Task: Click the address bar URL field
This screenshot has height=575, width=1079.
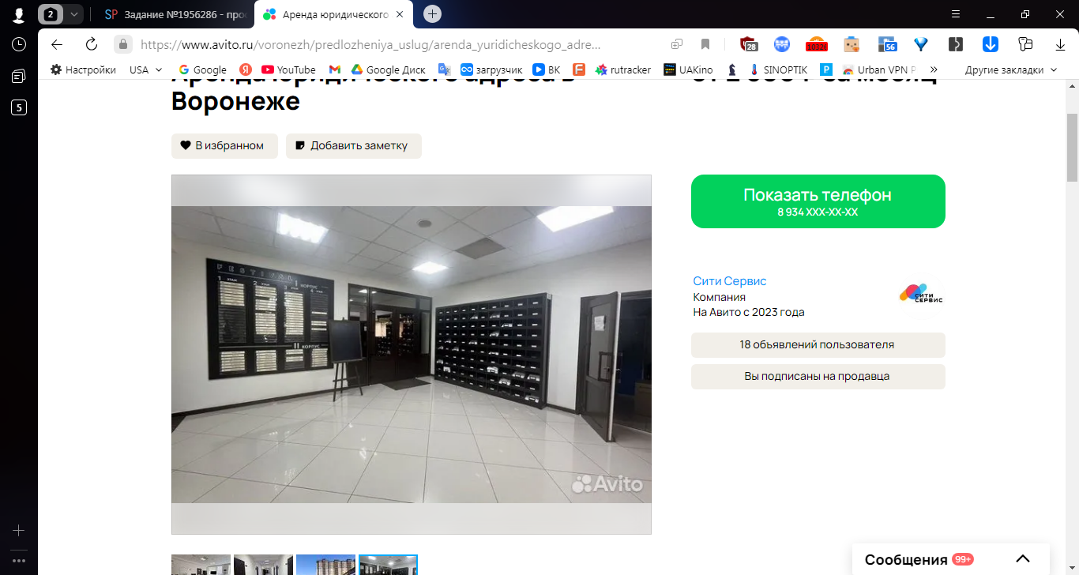Action: pyautogui.click(x=371, y=44)
